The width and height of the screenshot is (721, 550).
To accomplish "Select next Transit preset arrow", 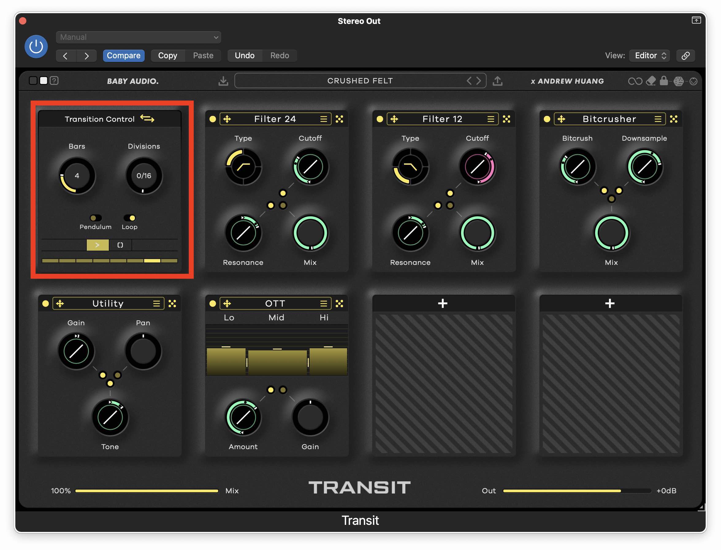I will 479,81.
